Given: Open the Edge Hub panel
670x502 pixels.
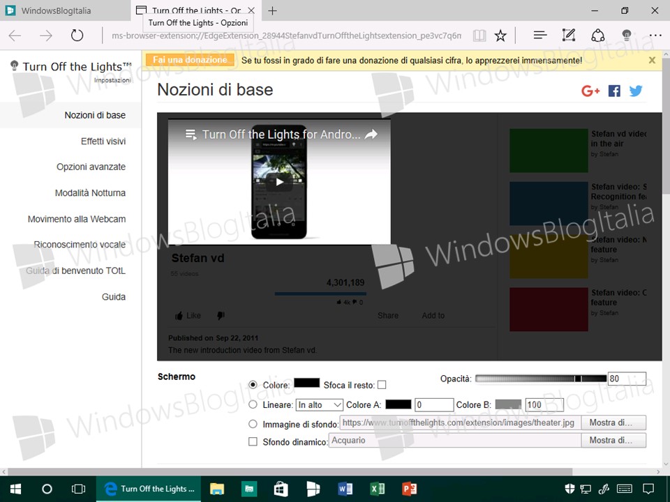Looking at the screenshot, I should point(540,35).
